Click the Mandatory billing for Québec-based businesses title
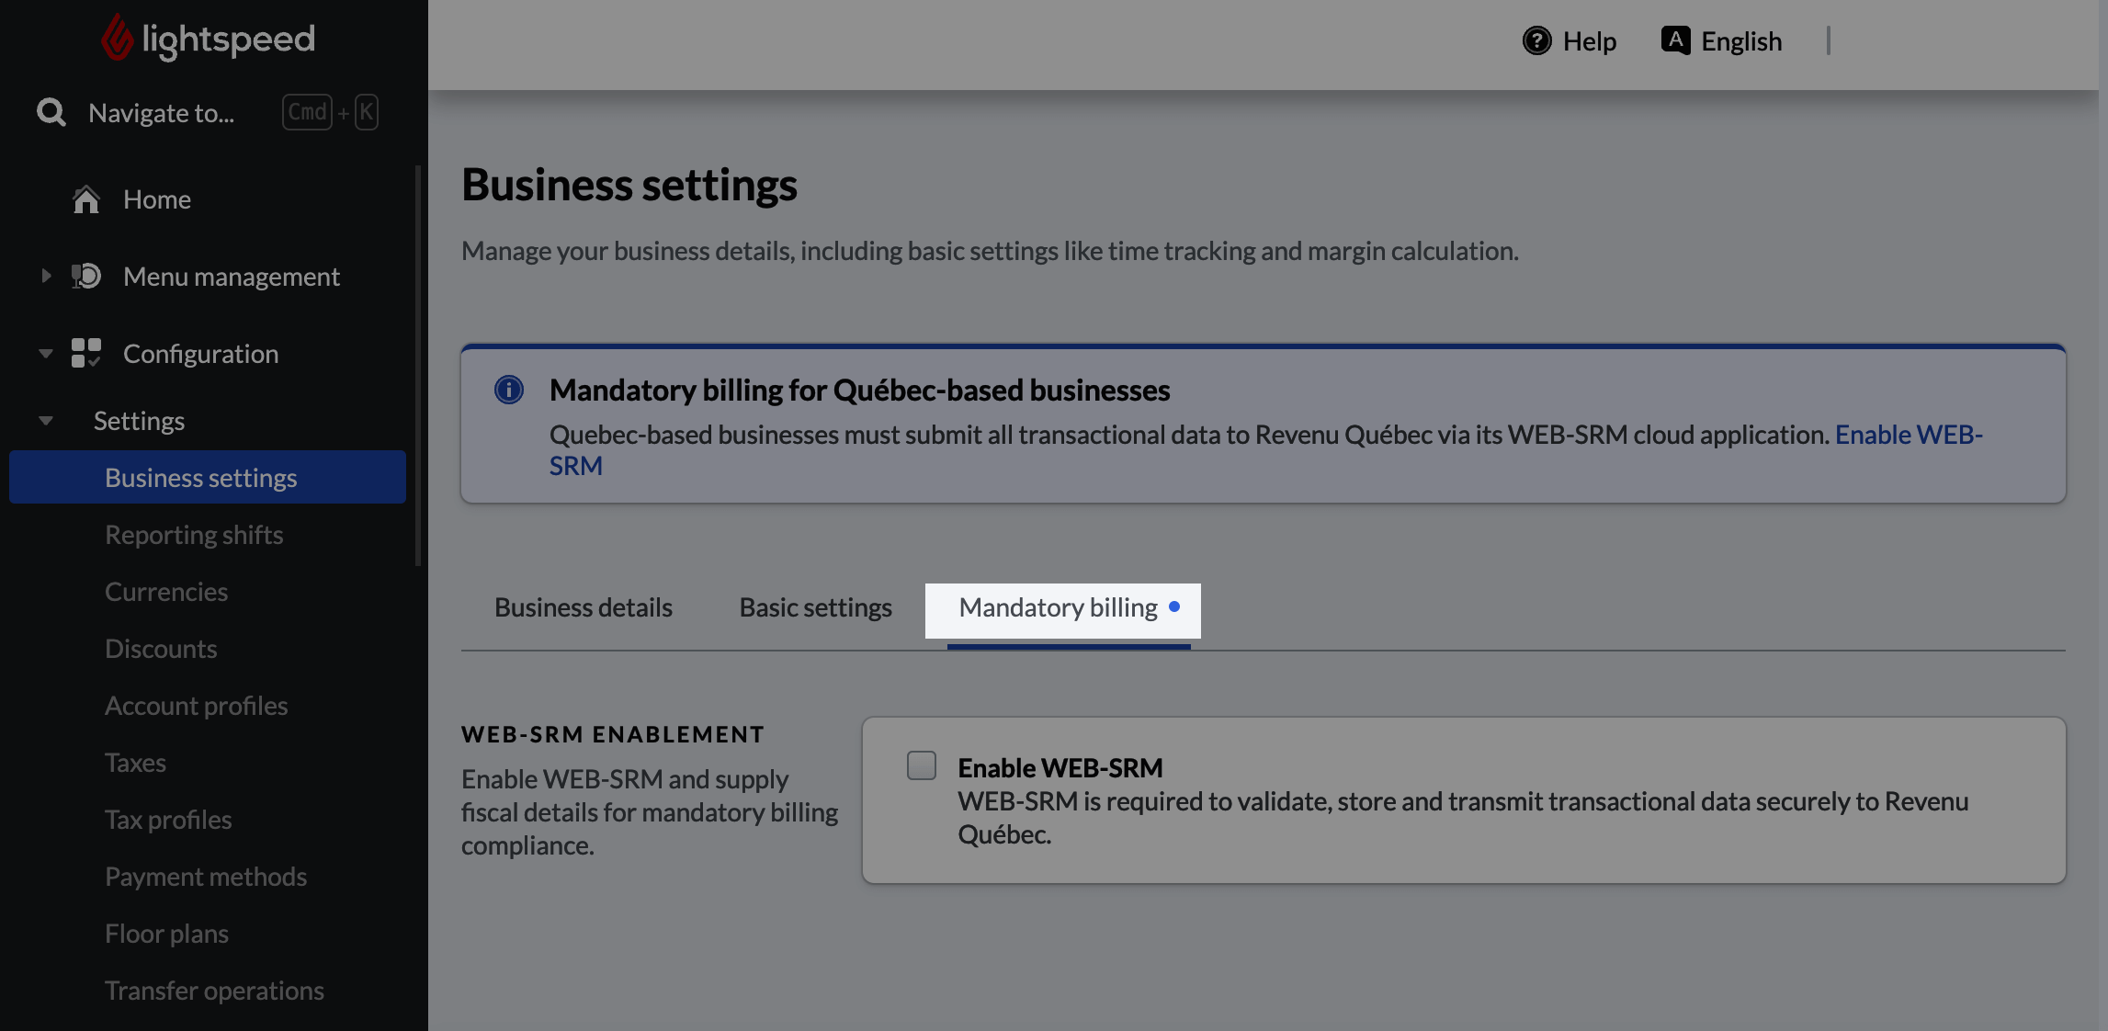Screen dimensions: 2108x1031 [859, 391]
